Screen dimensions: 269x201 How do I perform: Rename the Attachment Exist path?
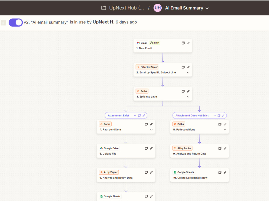[144, 116]
